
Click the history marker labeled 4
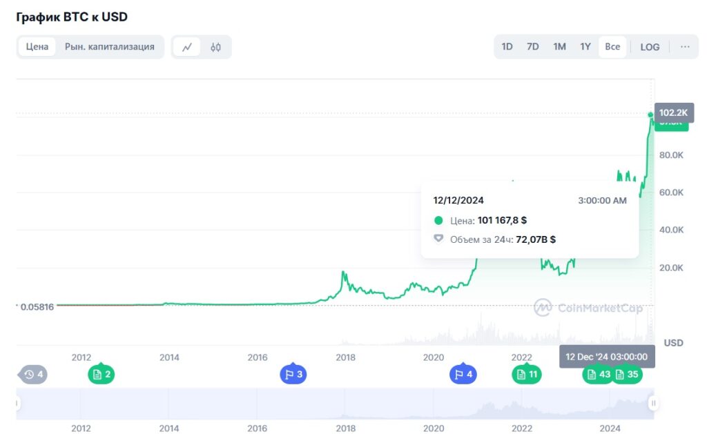[x=33, y=375]
